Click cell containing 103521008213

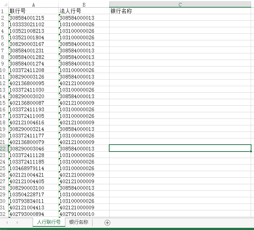(33, 31)
